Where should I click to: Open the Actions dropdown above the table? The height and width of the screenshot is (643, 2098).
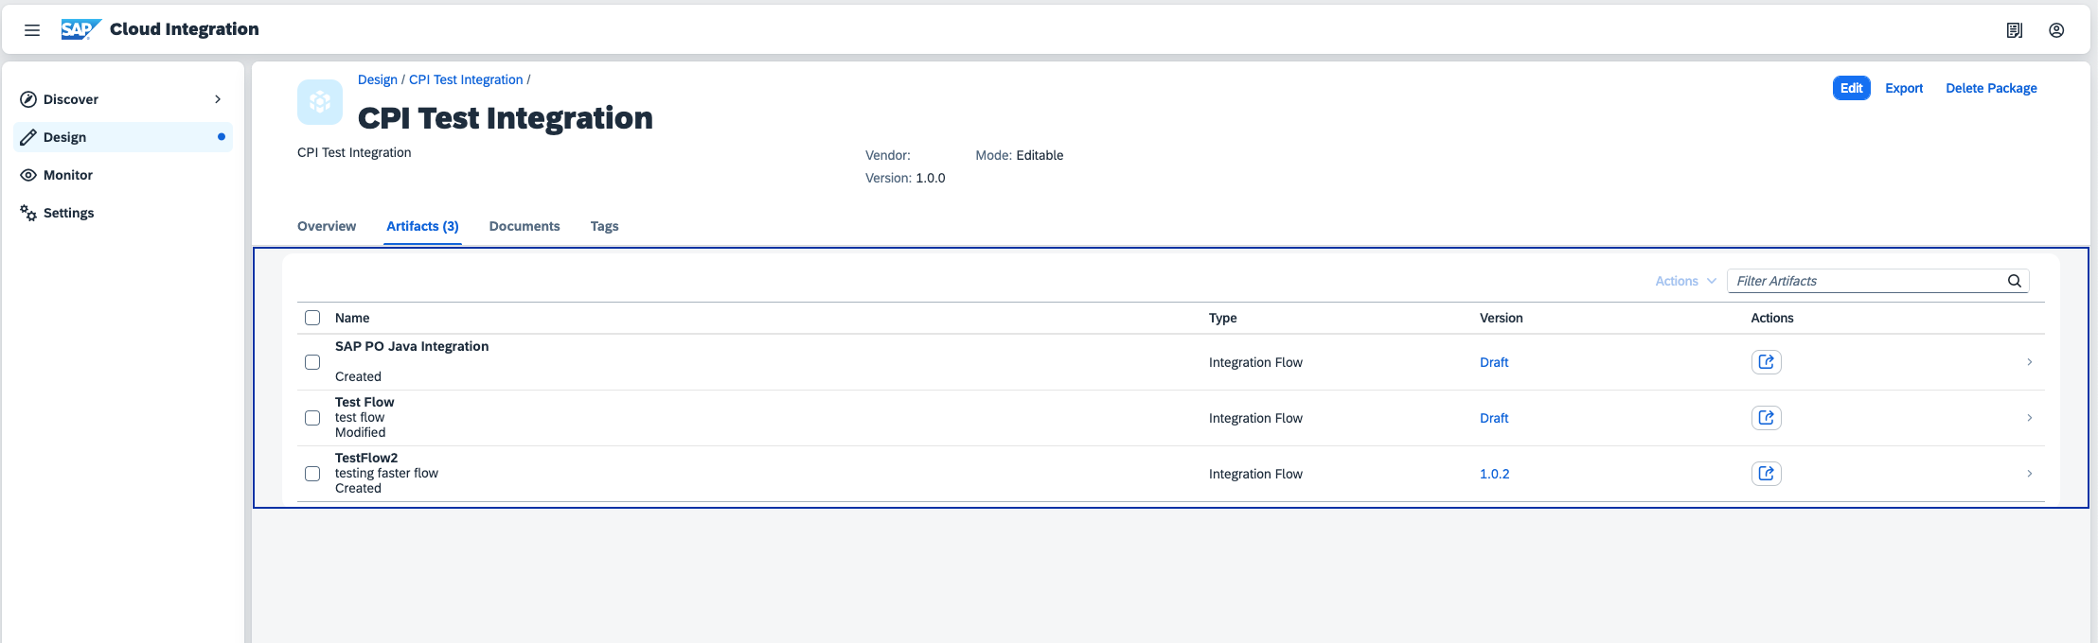1684,281
